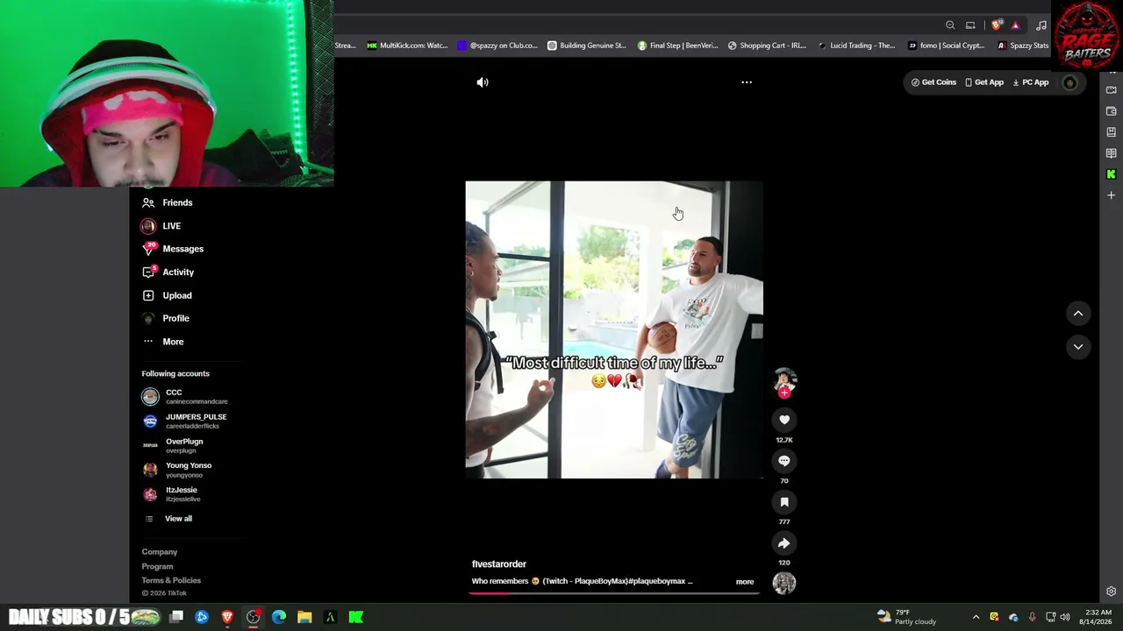Go to the previous video with up chevron
The height and width of the screenshot is (631, 1123).
tap(1078, 314)
